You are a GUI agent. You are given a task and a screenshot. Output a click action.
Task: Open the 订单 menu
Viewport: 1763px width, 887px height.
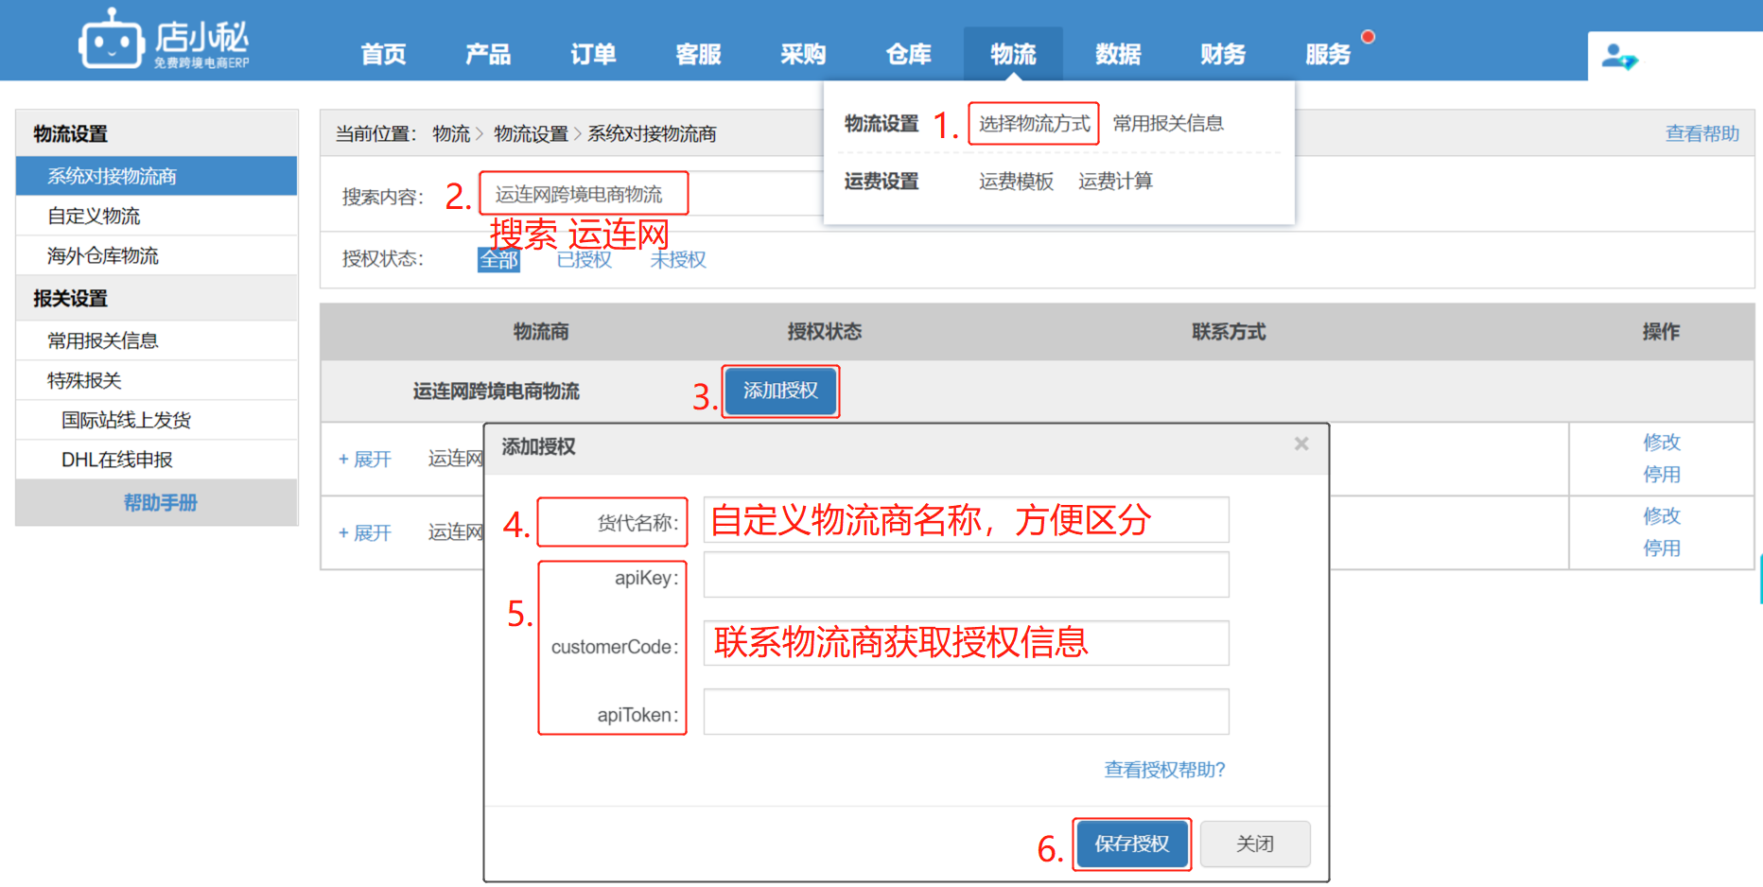tap(593, 54)
